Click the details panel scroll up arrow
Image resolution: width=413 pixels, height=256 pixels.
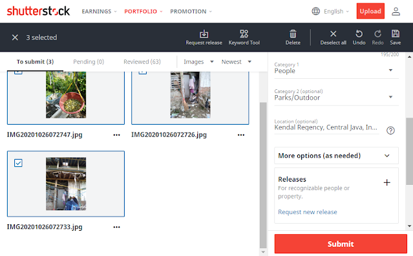click(x=409, y=57)
